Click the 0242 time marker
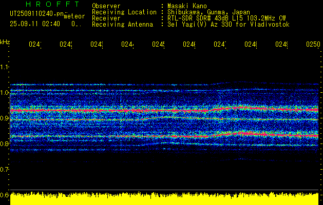 66,45
